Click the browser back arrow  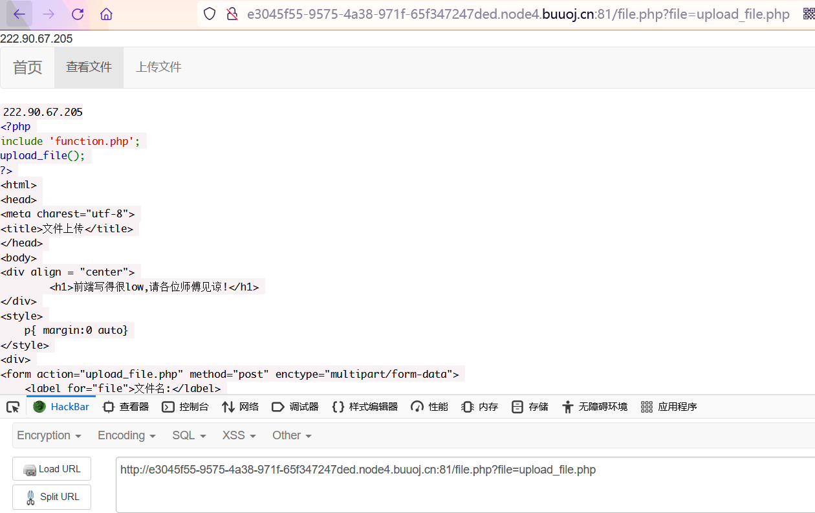coord(19,14)
